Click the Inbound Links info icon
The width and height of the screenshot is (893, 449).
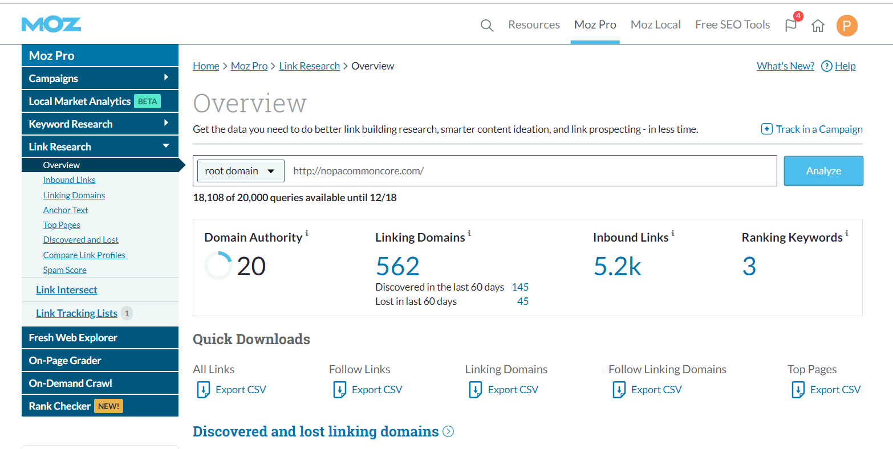coord(673,232)
